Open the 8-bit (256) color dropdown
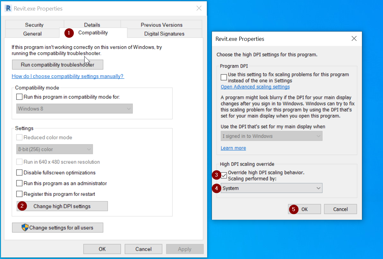Screen dimensions: 383x259 pyautogui.click(x=55, y=149)
